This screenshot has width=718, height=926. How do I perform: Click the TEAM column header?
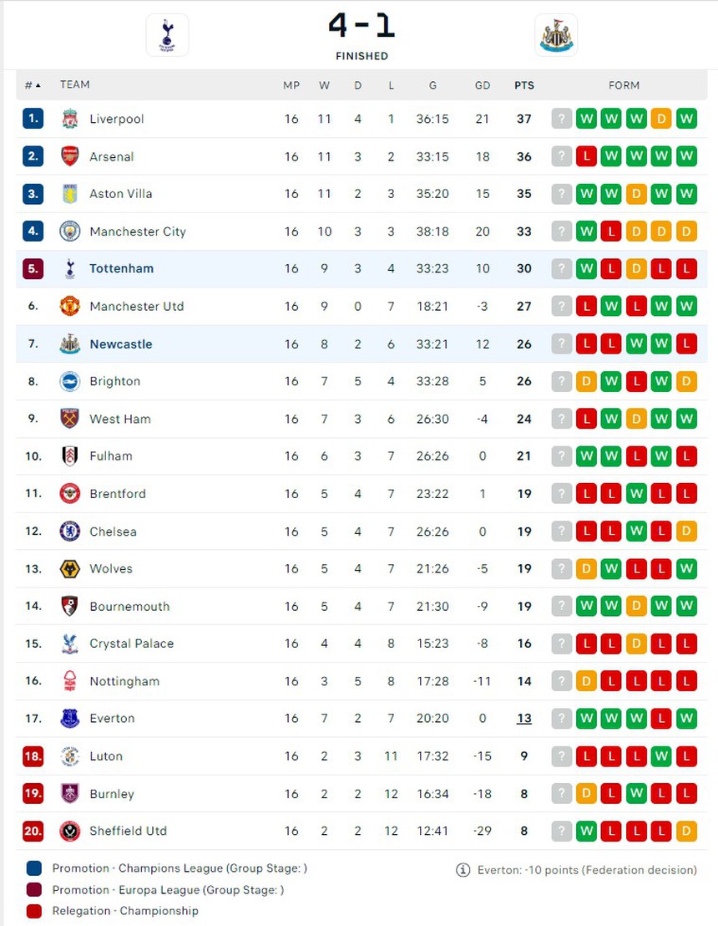coord(75,85)
